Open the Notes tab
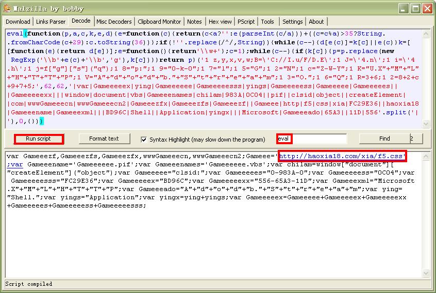 click(194, 22)
